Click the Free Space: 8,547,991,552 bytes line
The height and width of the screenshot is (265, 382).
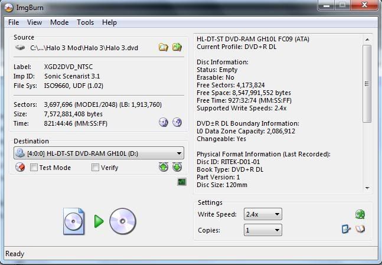coord(244,93)
